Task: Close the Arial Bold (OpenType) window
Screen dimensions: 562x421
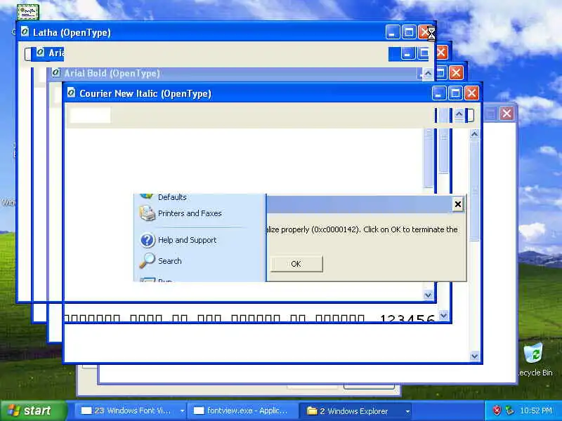Action: (456, 73)
